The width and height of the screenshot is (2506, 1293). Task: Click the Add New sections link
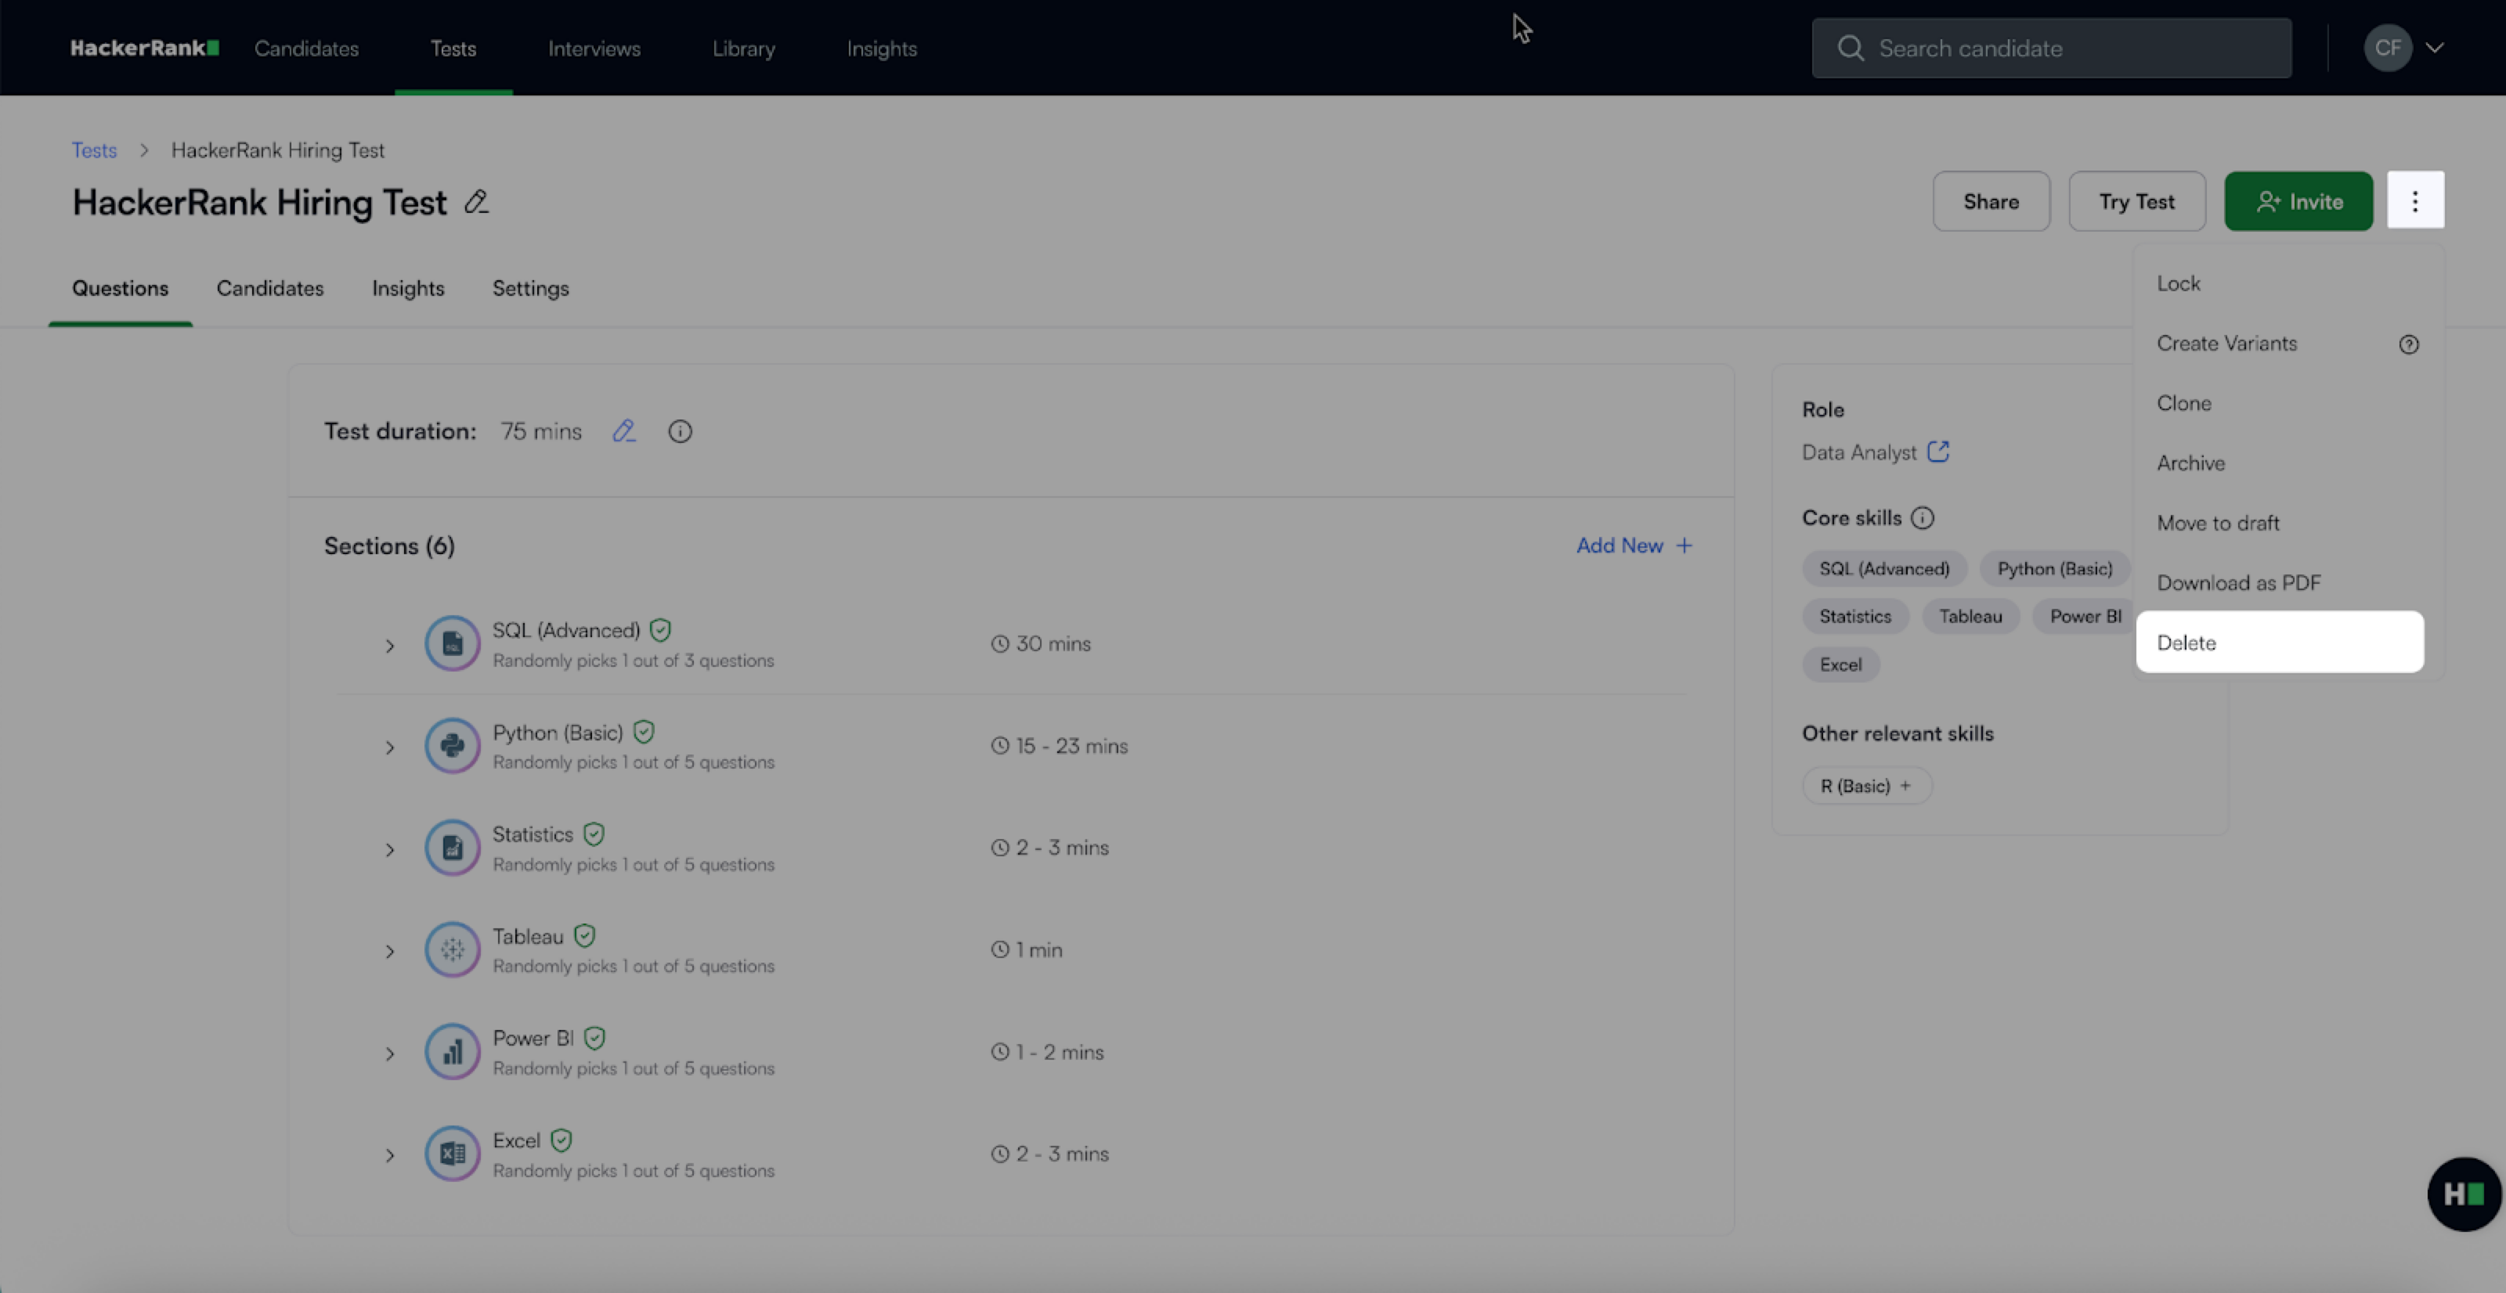point(1634,546)
